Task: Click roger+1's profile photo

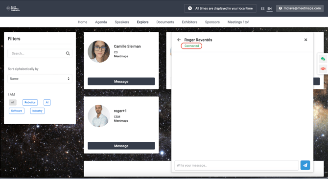Action: tap(99, 116)
